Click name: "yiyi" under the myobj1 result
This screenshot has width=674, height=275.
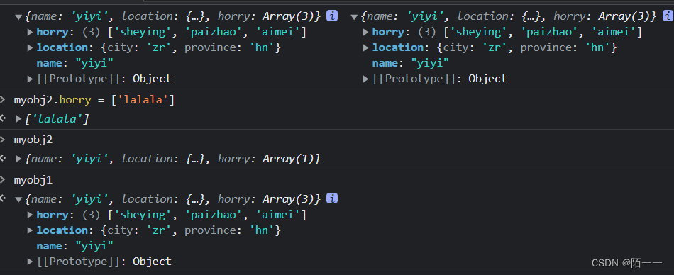point(74,246)
